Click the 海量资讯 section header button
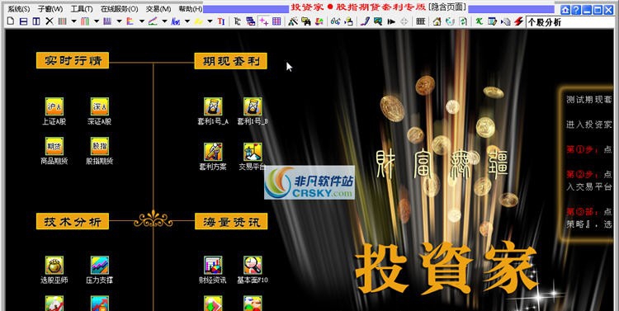Image resolution: width=619 pixels, height=311 pixels. pyautogui.click(x=231, y=221)
